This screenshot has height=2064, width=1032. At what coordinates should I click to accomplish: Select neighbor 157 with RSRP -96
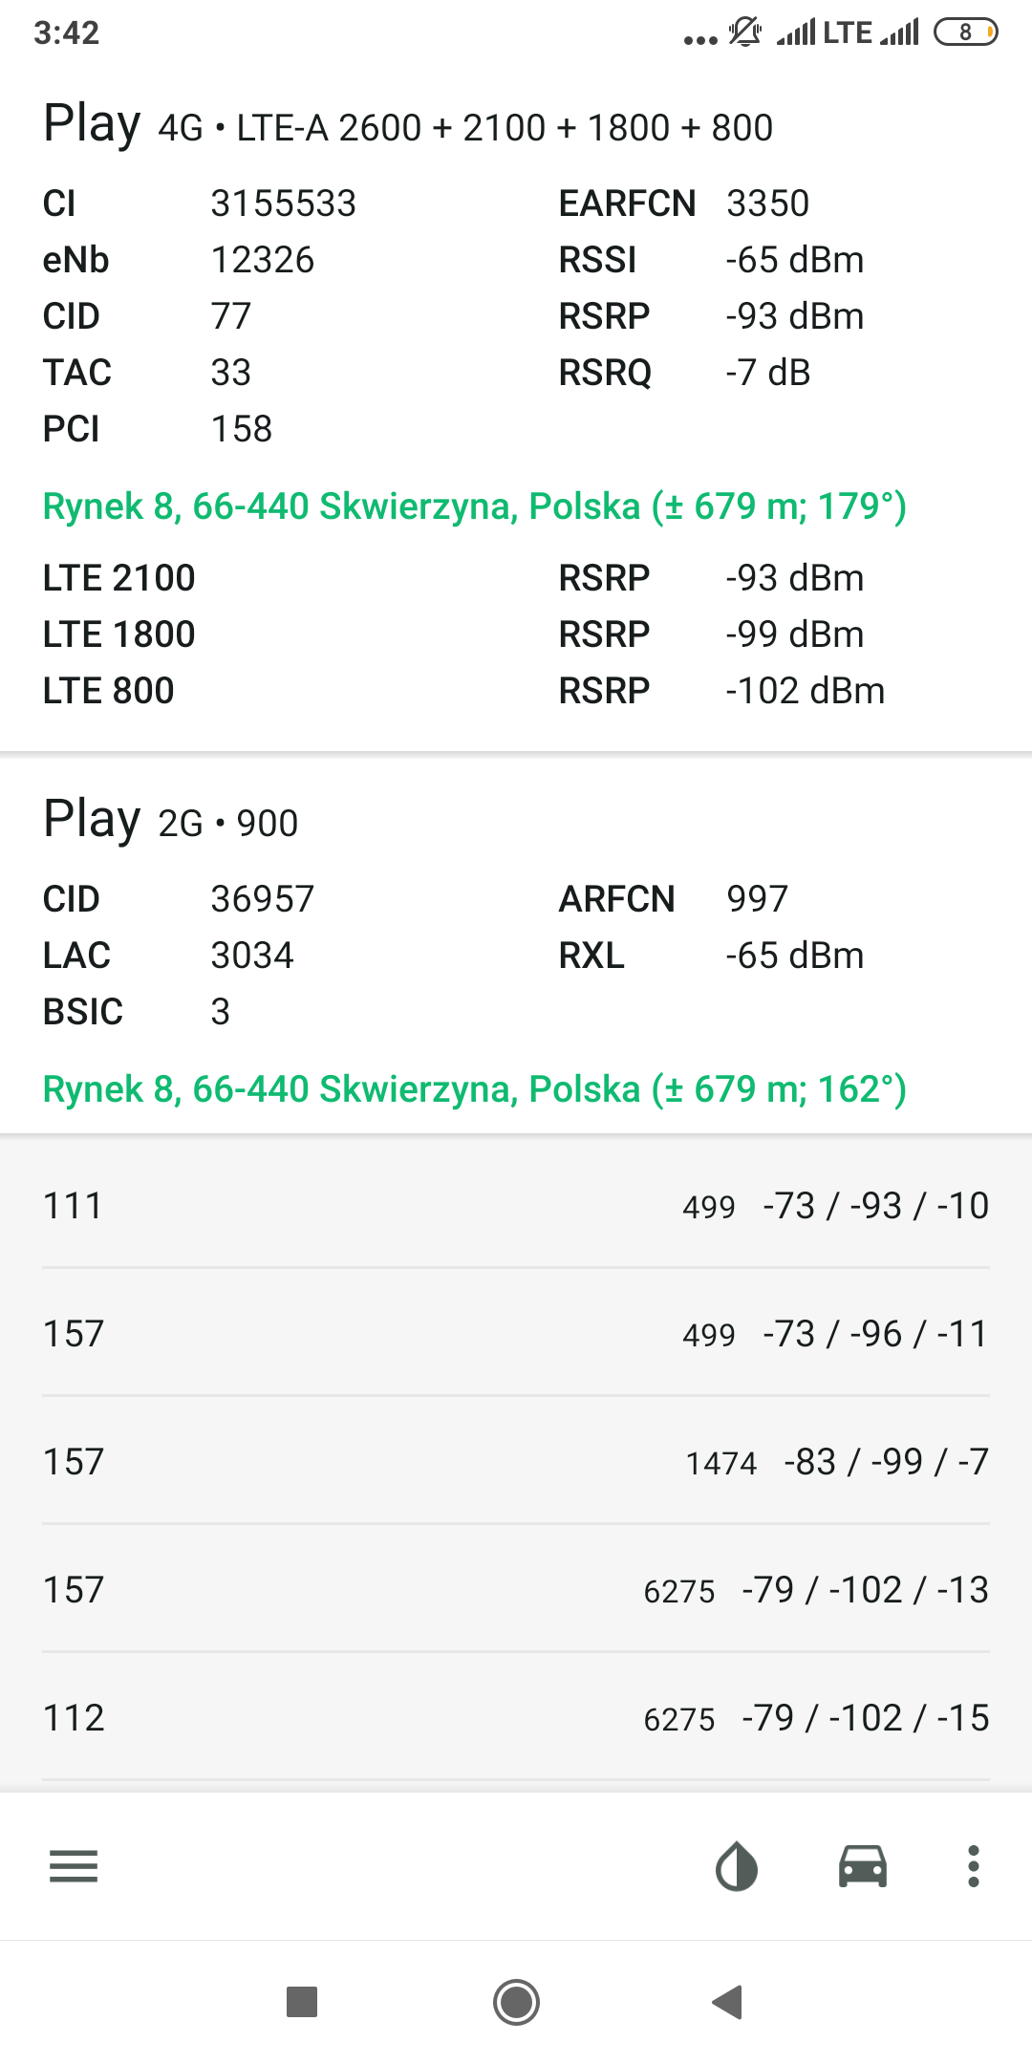(516, 1334)
